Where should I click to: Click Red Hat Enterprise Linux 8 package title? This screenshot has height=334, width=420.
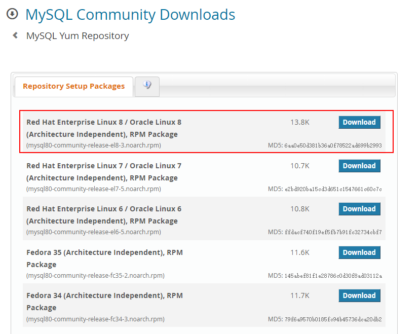[104, 128]
